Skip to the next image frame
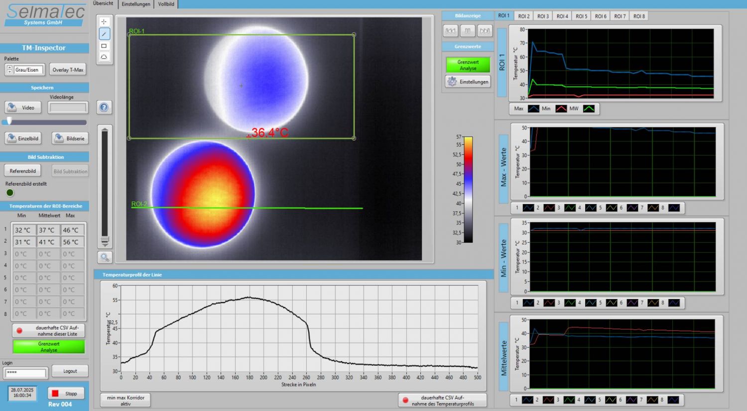Screen dimensions: 747x411 pyautogui.click(x=485, y=31)
